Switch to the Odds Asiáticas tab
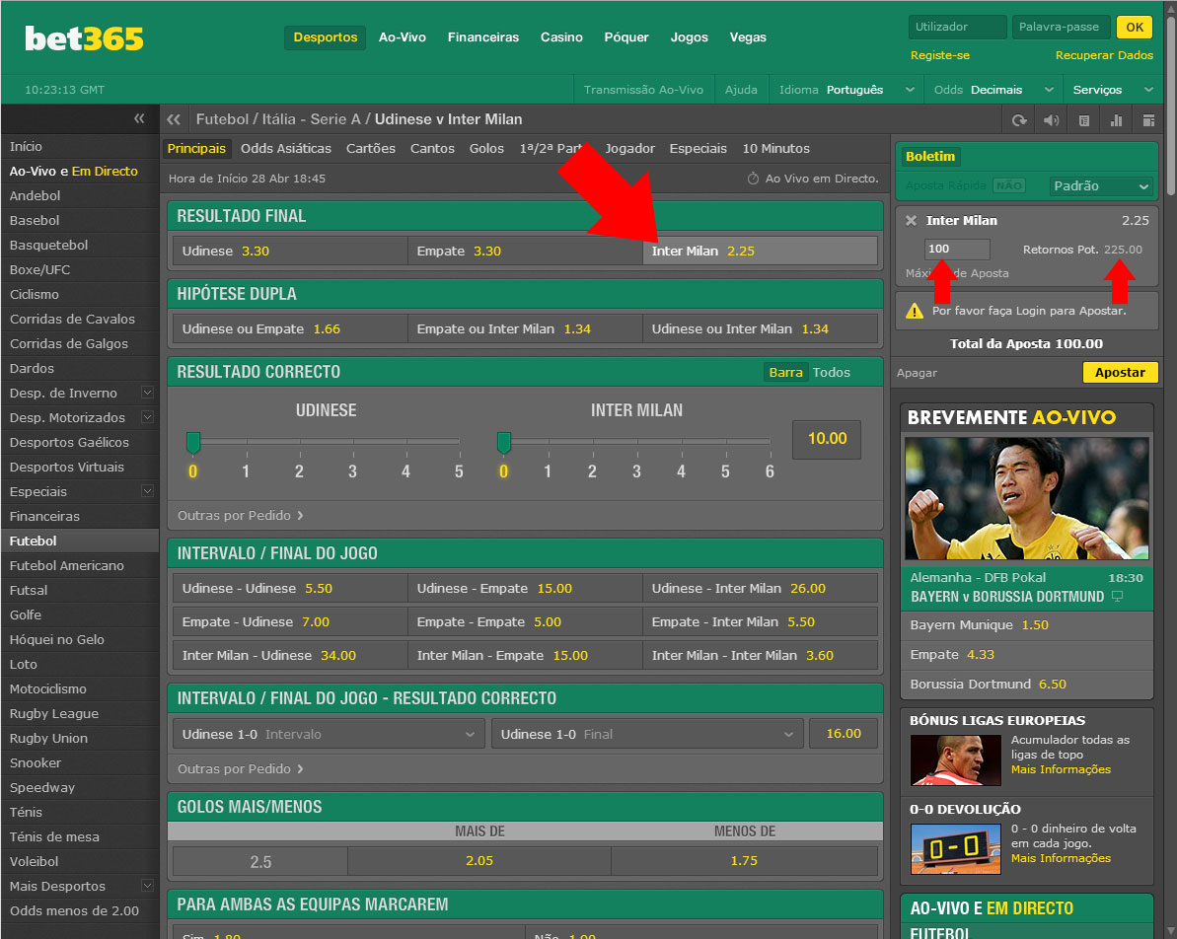This screenshot has height=939, width=1177. pyautogui.click(x=286, y=149)
